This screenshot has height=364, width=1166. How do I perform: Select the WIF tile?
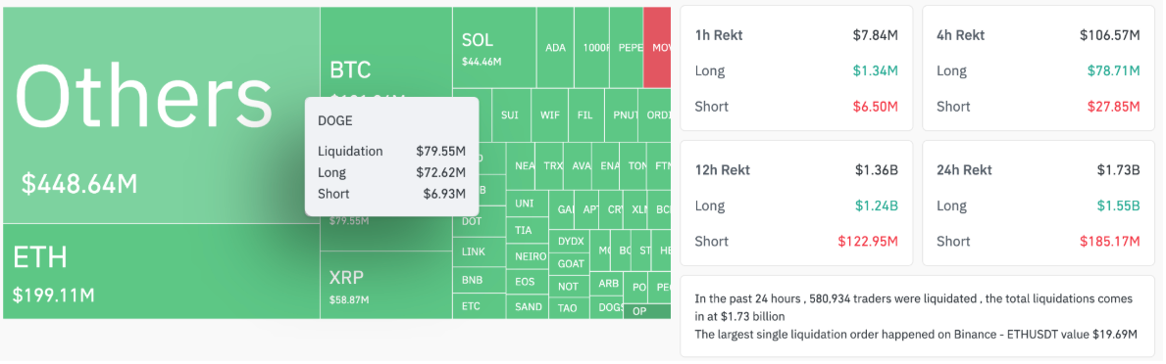[x=549, y=115]
